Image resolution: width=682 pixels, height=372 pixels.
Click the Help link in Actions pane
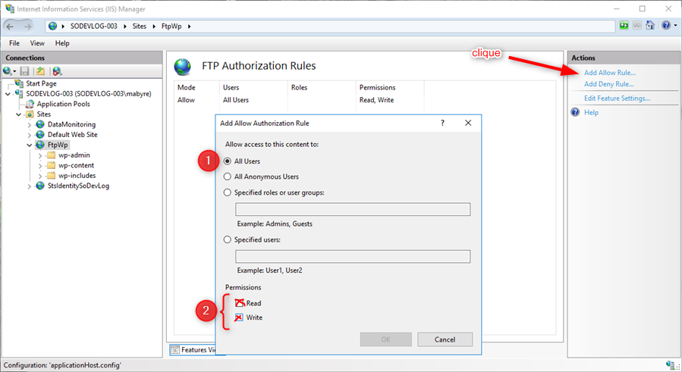click(591, 112)
